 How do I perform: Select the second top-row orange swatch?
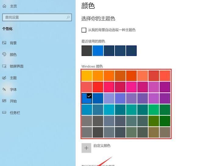[98, 76]
